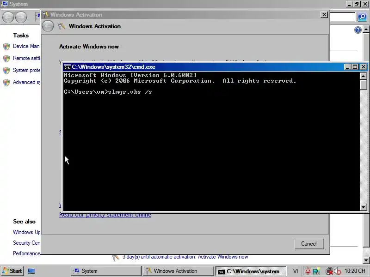Viewport: 370px width, 277px height.
Task: Click the taskbar clock 10:20 CH
Action: 355,271
